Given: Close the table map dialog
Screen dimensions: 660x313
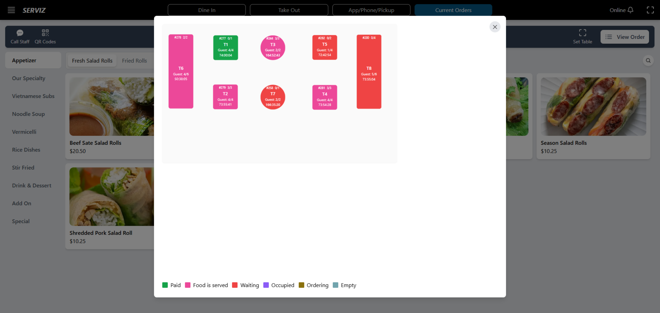Looking at the screenshot, I should coord(495,27).
